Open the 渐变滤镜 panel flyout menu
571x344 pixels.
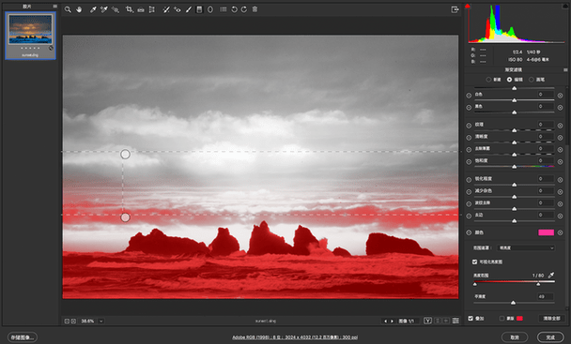coord(565,69)
